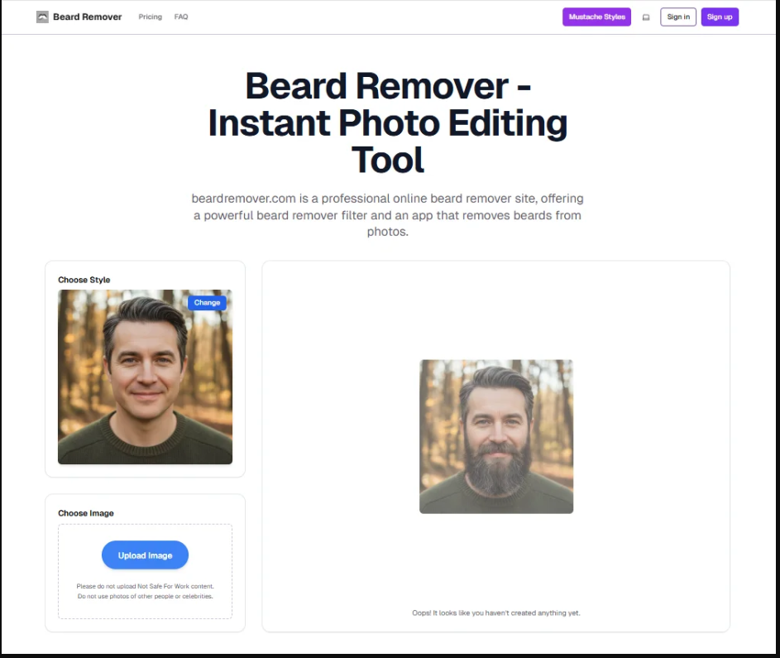
Task: Open Mustache Styles
Action: [596, 17]
